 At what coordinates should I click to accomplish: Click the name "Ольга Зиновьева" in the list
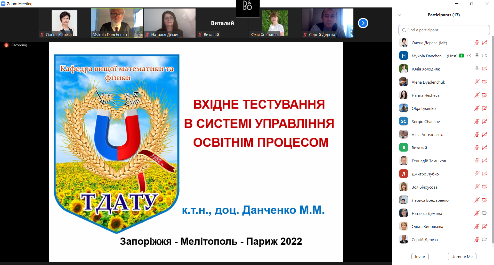pos(427,227)
